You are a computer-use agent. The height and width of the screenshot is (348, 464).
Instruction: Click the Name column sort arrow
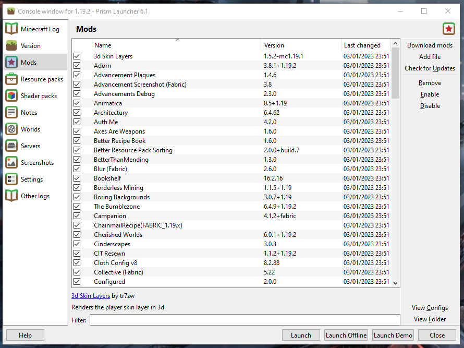point(177,40)
